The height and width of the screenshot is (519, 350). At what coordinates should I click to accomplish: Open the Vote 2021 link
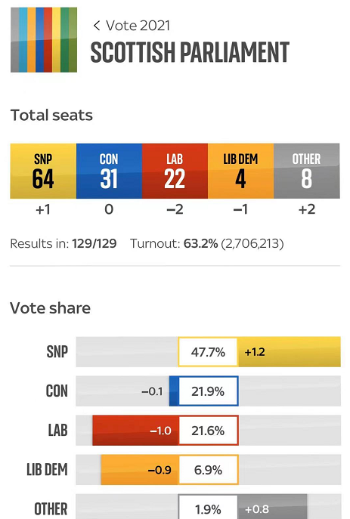point(138,26)
